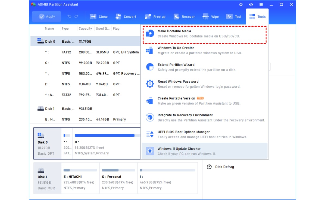Open the Recover toolbar item

click(x=184, y=17)
